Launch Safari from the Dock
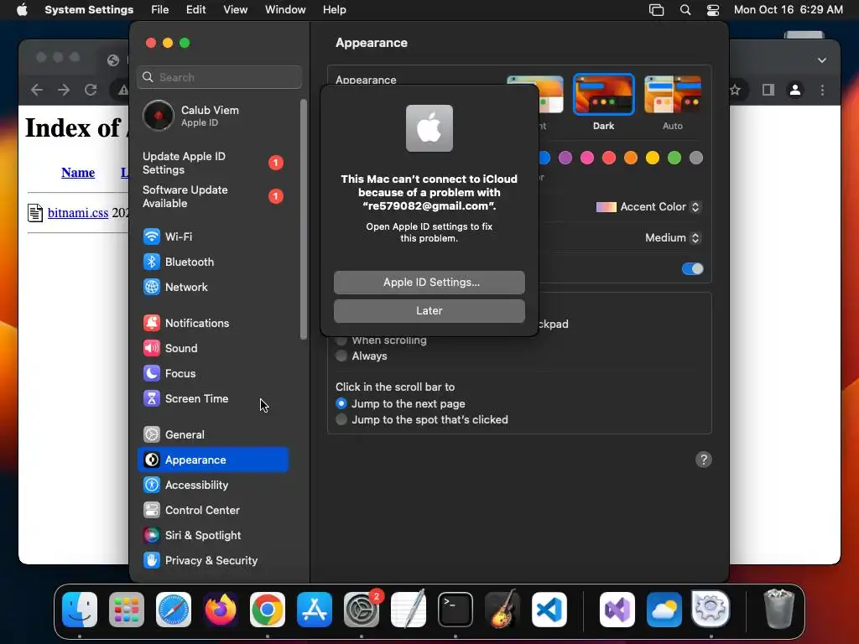This screenshot has width=859, height=644. (x=174, y=610)
